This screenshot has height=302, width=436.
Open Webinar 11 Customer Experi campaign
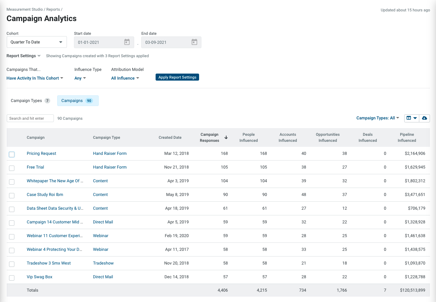pos(55,236)
